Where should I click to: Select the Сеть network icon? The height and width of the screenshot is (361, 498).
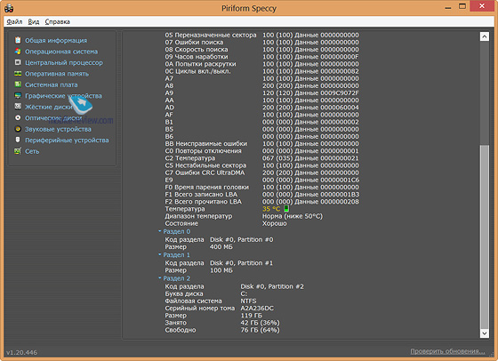click(x=18, y=151)
